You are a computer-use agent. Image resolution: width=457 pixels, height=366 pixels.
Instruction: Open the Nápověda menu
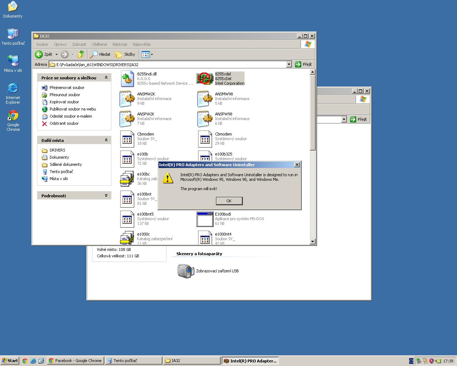pyautogui.click(x=141, y=44)
